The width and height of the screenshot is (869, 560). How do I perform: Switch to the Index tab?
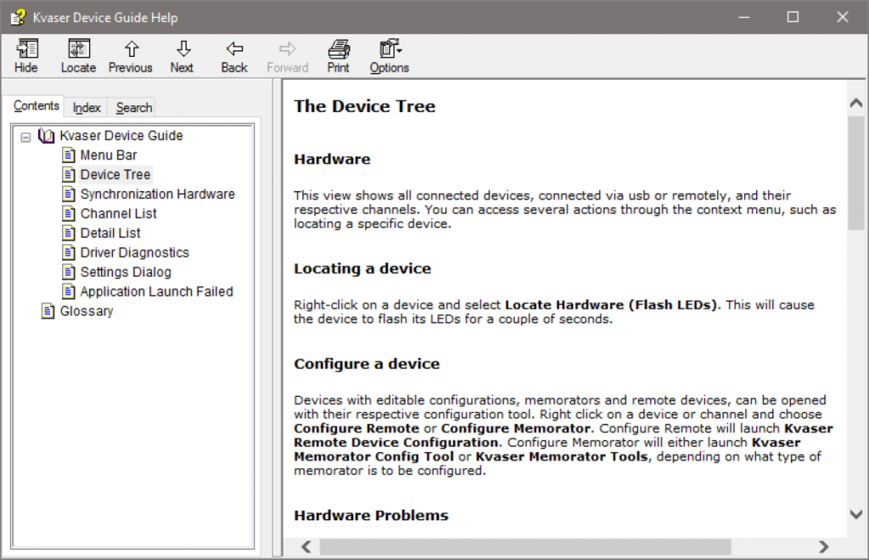point(87,108)
